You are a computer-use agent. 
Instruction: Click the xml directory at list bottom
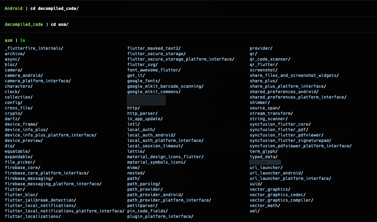(254, 211)
